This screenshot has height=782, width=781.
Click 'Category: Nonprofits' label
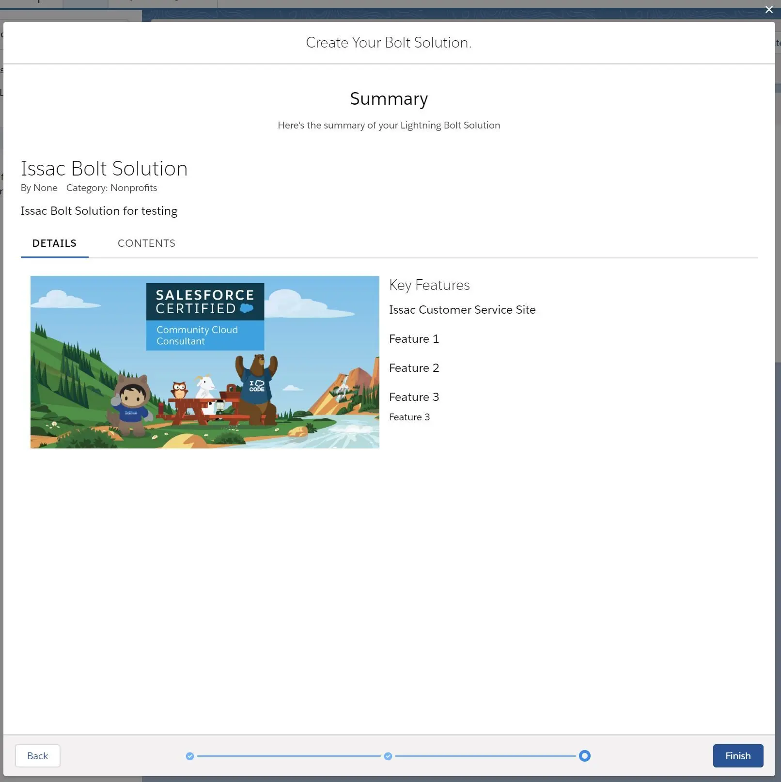click(111, 188)
